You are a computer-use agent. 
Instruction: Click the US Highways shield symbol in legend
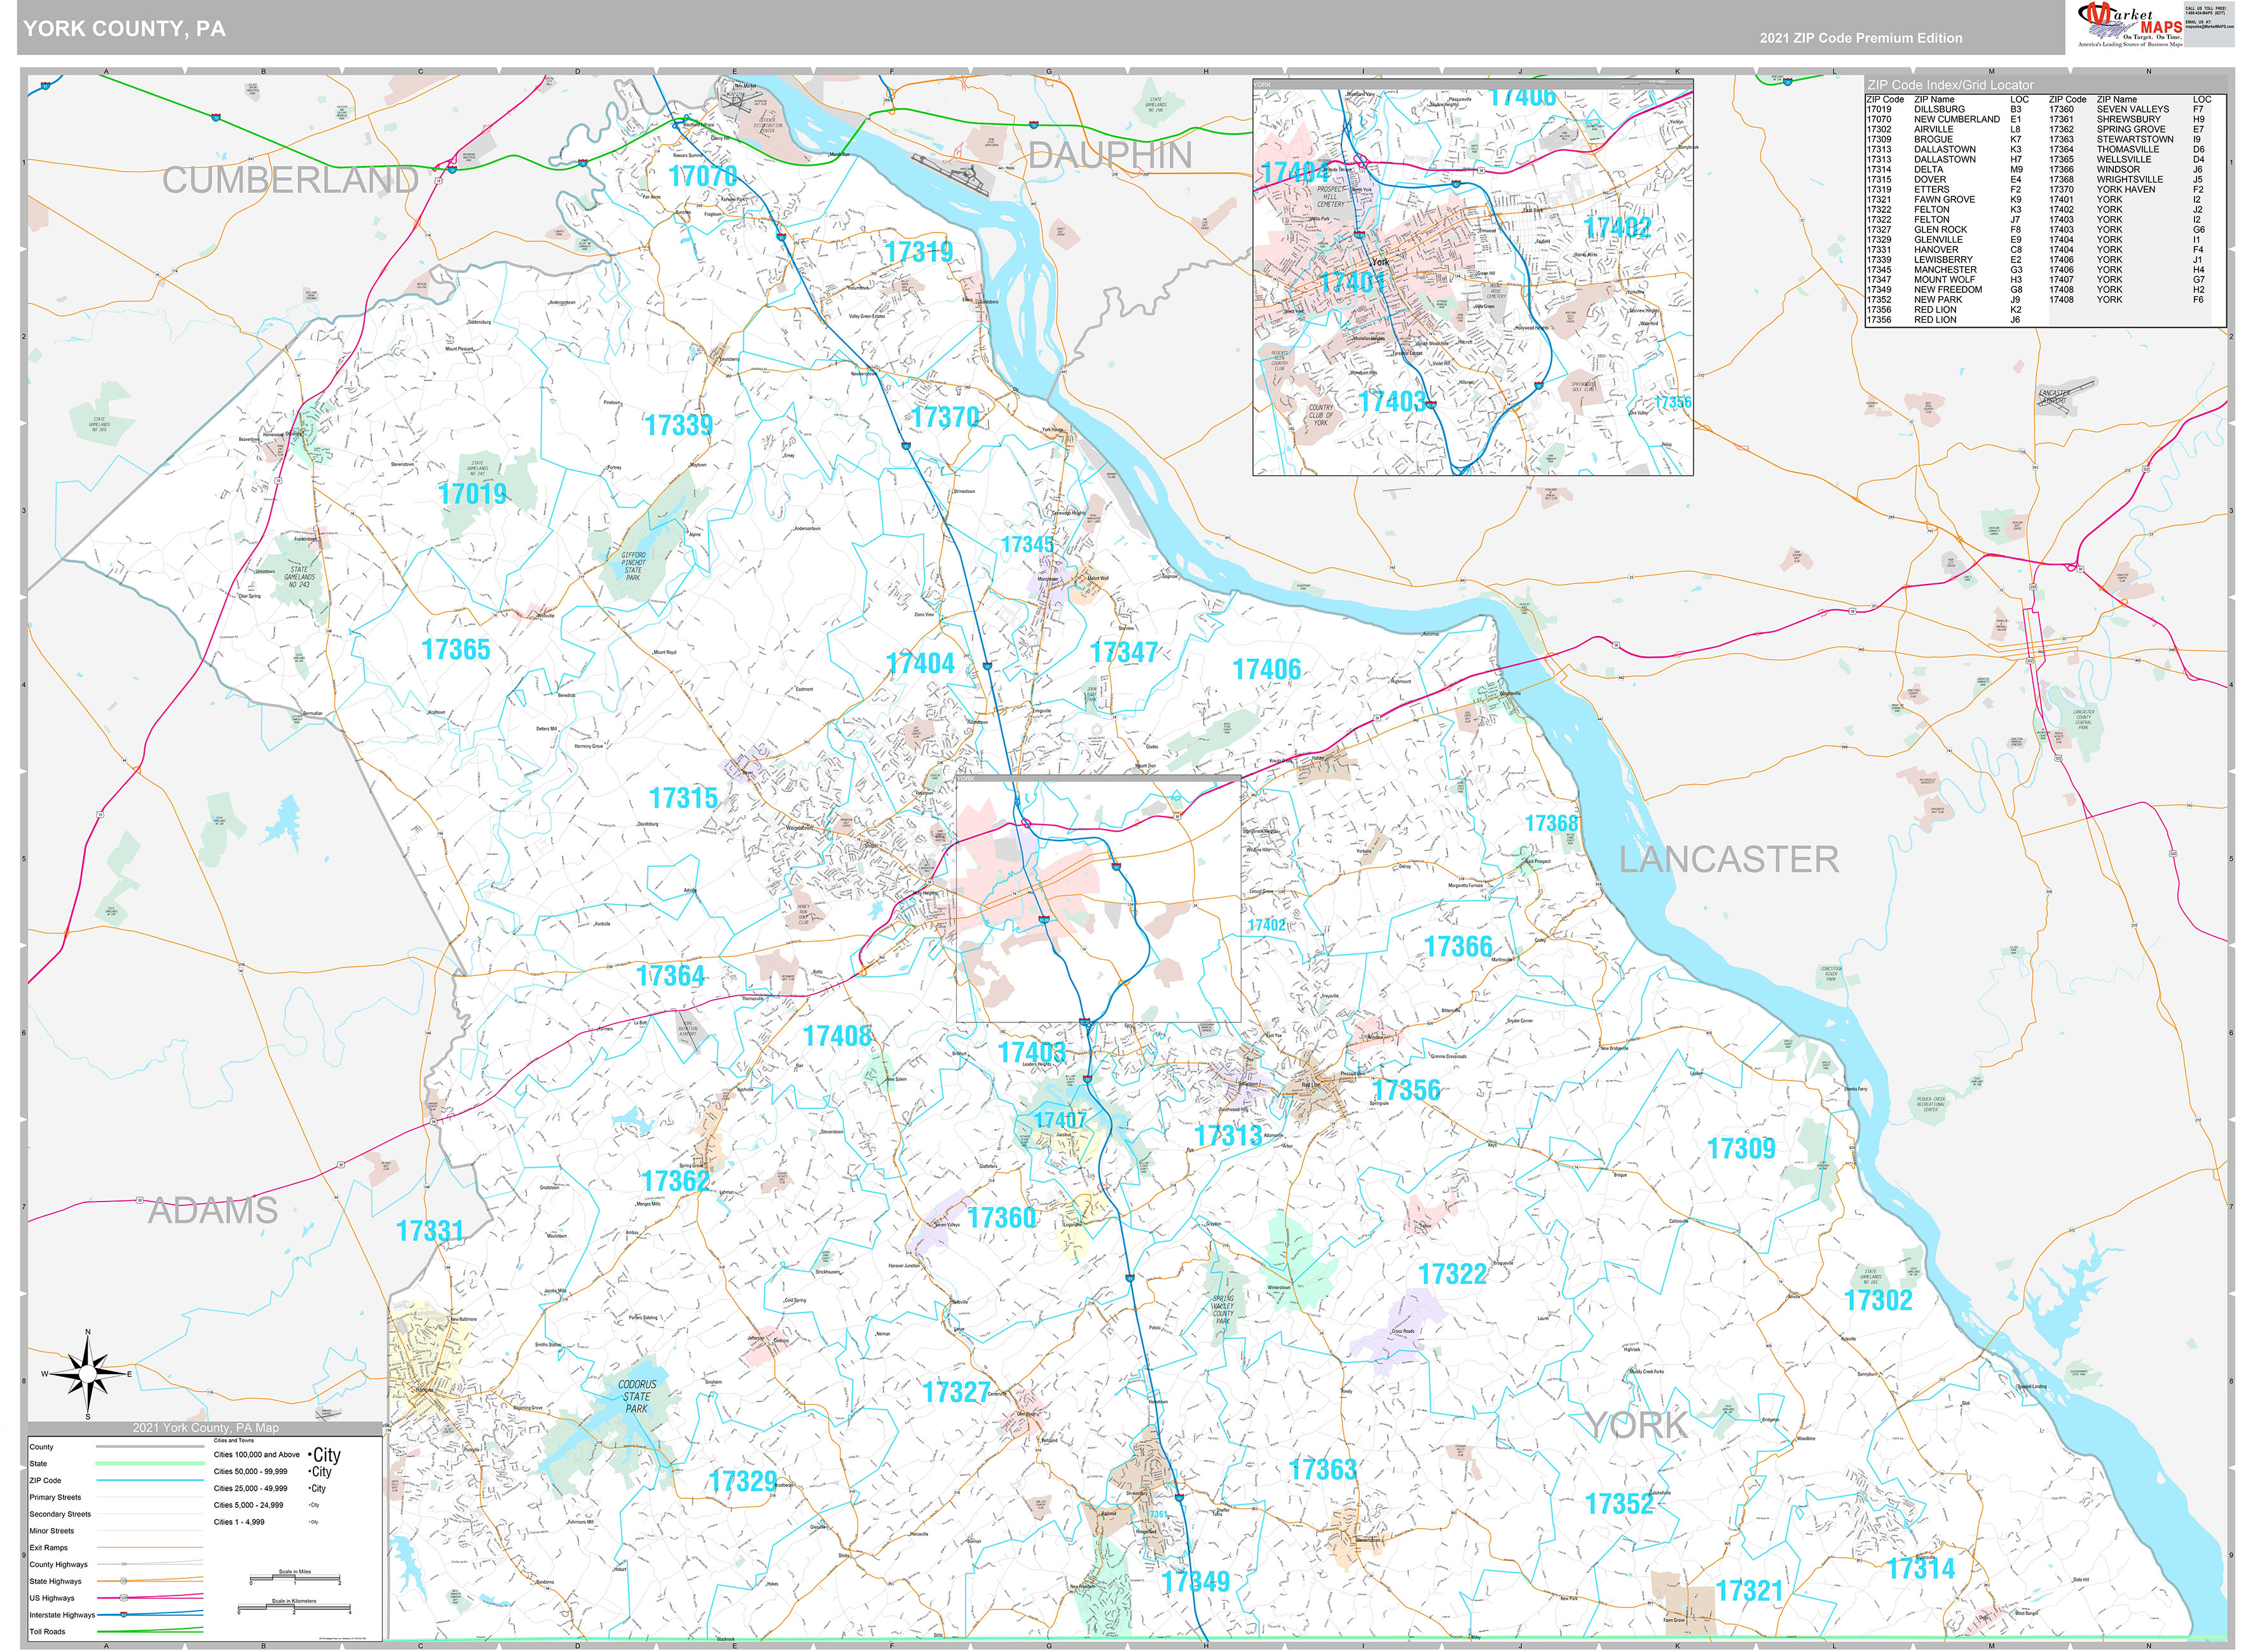123,1598
